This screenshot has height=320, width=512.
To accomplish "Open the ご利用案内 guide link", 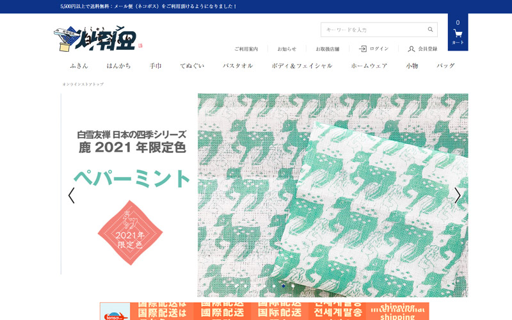I will coord(246,49).
